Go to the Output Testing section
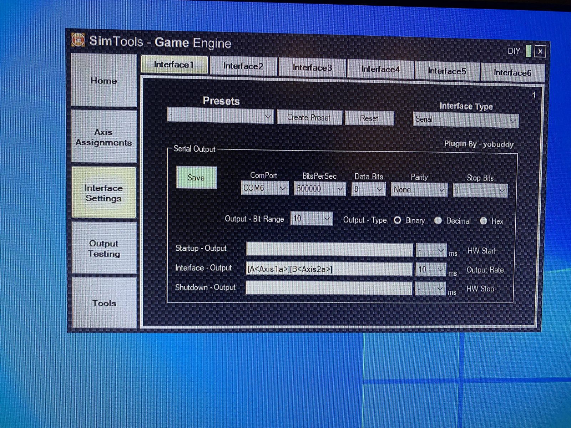This screenshot has height=428, width=571. click(x=104, y=249)
